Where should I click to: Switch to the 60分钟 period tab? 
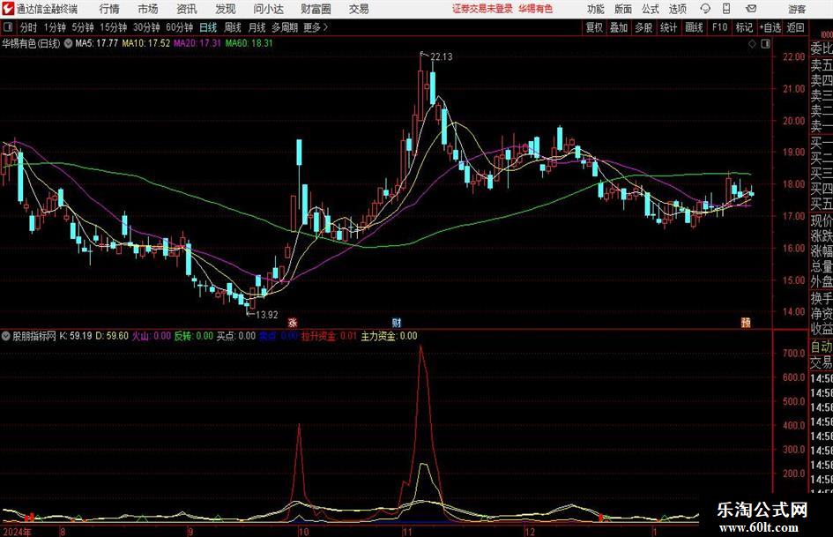pos(179,27)
